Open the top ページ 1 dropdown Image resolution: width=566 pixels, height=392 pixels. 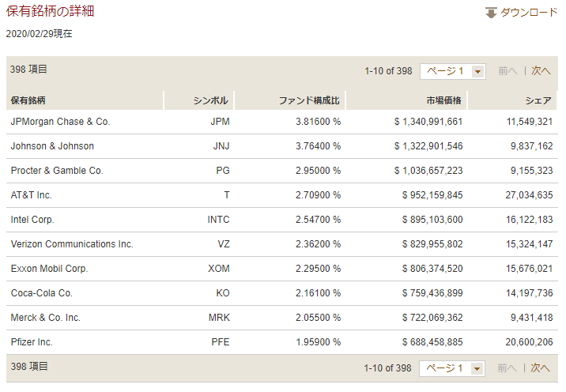(453, 71)
